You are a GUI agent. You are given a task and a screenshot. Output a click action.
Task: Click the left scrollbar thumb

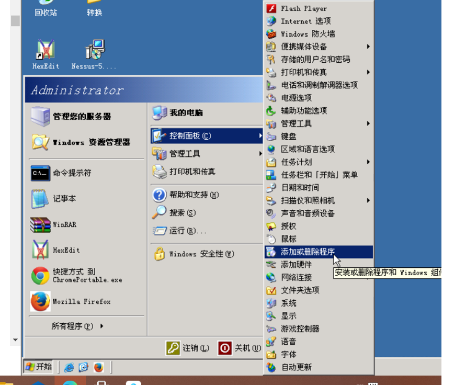point(15,21)
